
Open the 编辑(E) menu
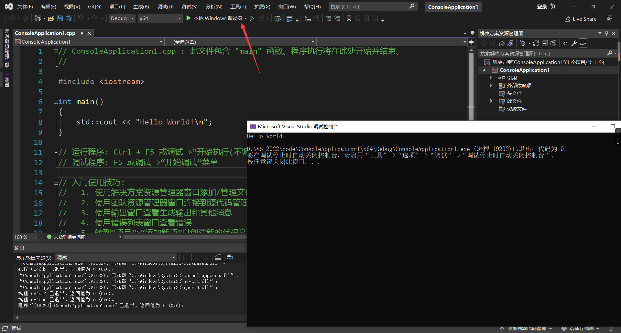[x=48, y=6]
